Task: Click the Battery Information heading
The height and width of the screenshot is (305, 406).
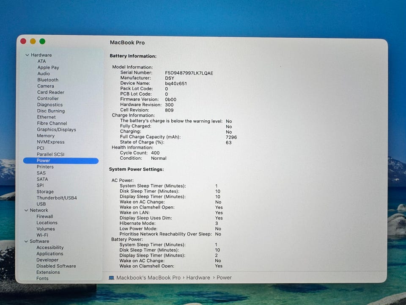Action: [x=133, y=56]
